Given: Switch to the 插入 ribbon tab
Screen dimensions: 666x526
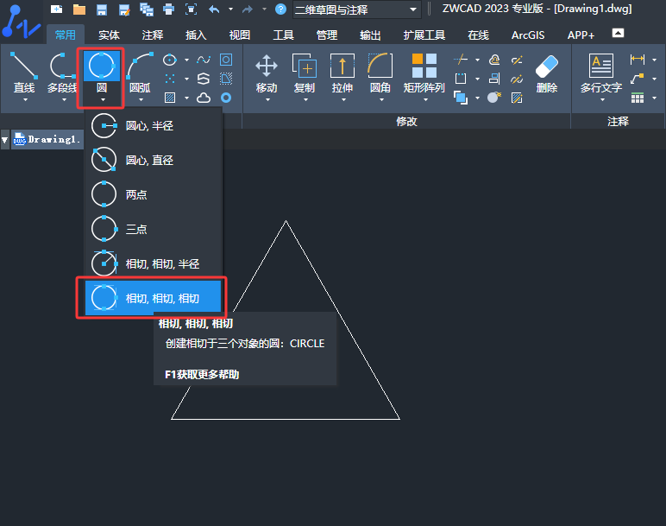Looking at the screenshot, I should click(x=196, y=35).
